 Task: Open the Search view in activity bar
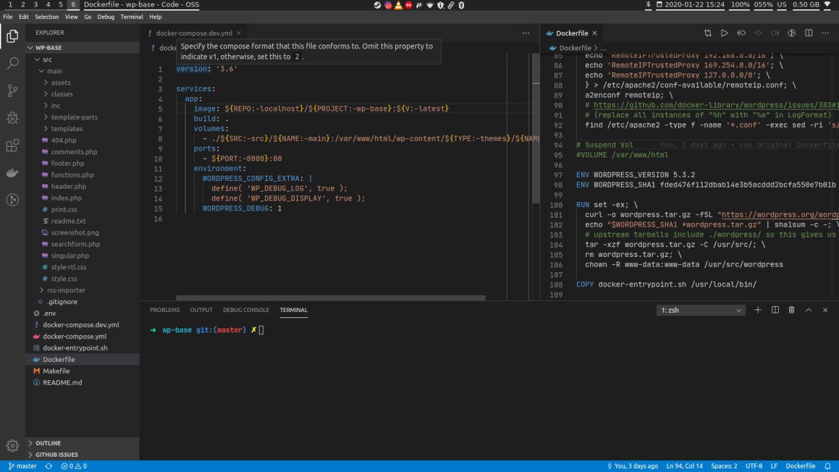(x=12, y=64)
